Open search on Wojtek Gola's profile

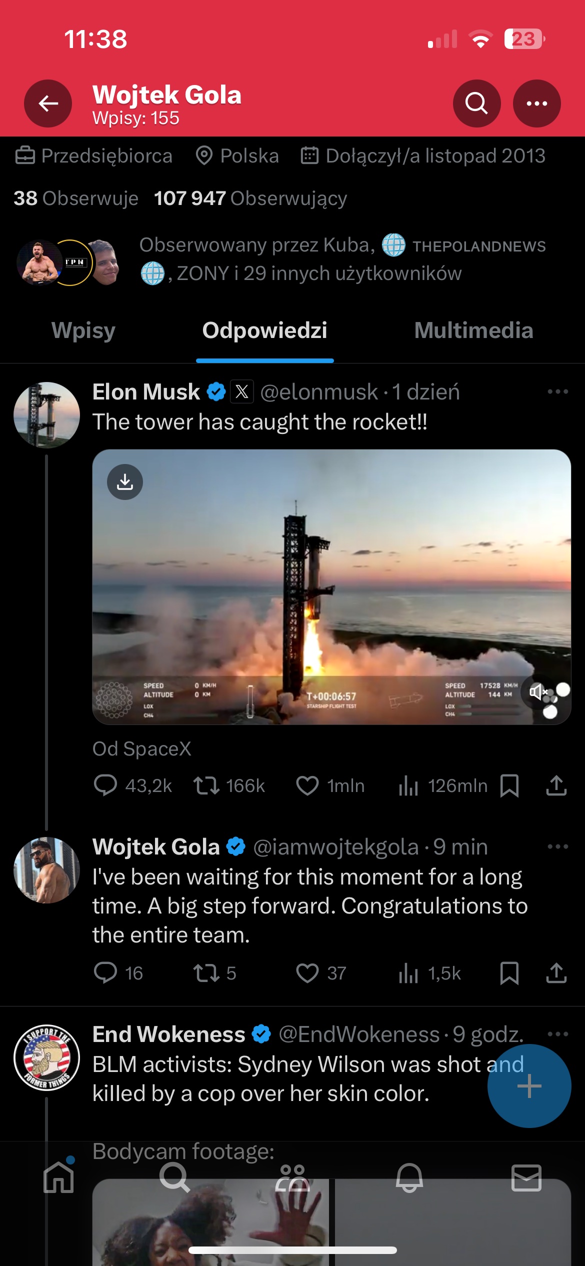click(x=476, y=103)
